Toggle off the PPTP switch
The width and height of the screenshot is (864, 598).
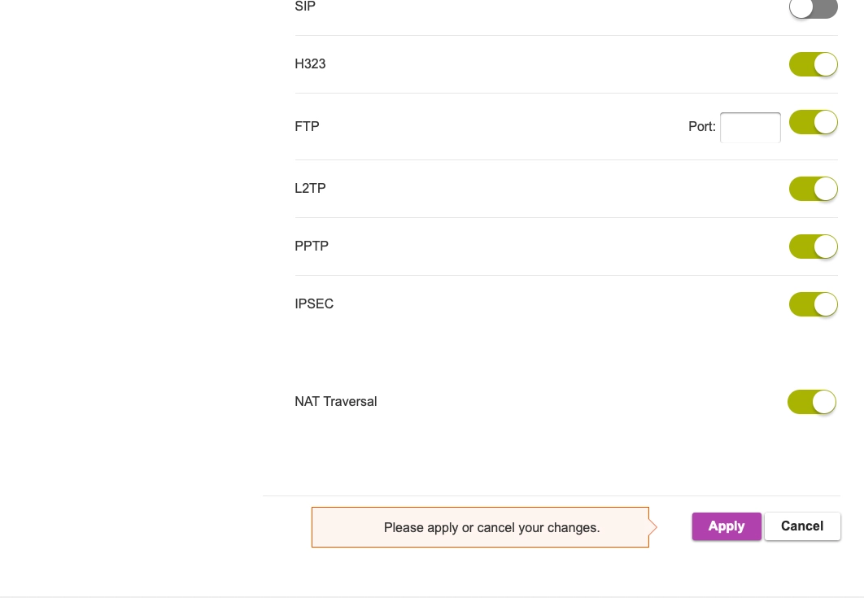click(813, 246)
